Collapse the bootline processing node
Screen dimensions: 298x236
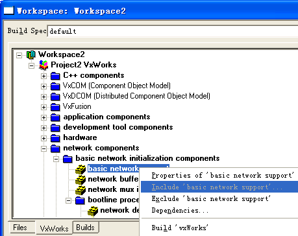click(x=68, y=200)
